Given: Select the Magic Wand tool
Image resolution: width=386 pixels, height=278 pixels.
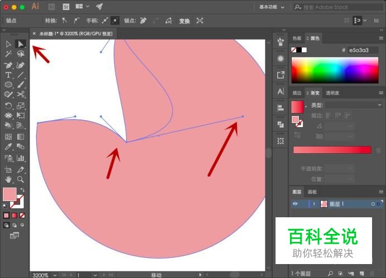Looking at the screenshot, I should pyautogui.click(x=8, y=54).
